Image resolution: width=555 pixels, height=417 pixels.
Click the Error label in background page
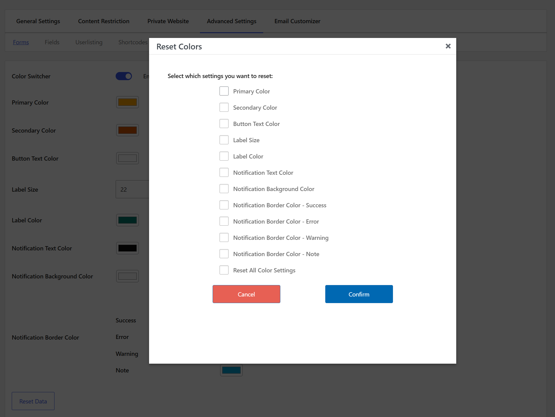click(x=122, y=337)
